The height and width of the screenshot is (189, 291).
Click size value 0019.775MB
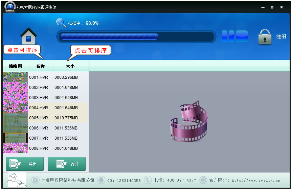coord(66,118)
